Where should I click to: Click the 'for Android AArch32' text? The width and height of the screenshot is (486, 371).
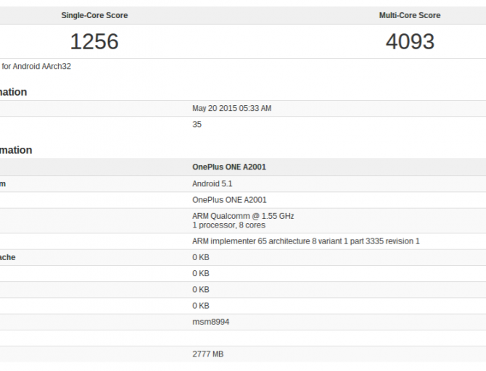tap(36, 67)
